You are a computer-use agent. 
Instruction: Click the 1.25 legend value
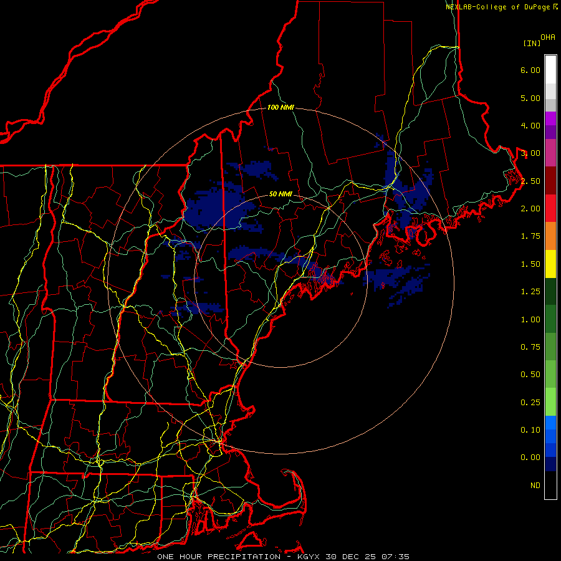pos(530,292)
